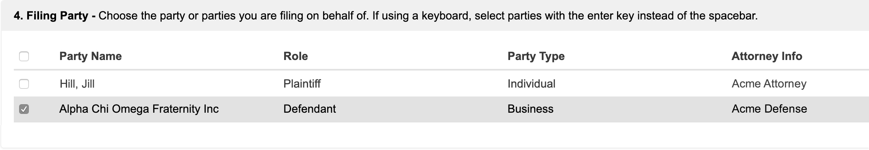This screenshot has height=150, width=869.
Task: Click the empty area below the table
Action: [x=434, y=135]
